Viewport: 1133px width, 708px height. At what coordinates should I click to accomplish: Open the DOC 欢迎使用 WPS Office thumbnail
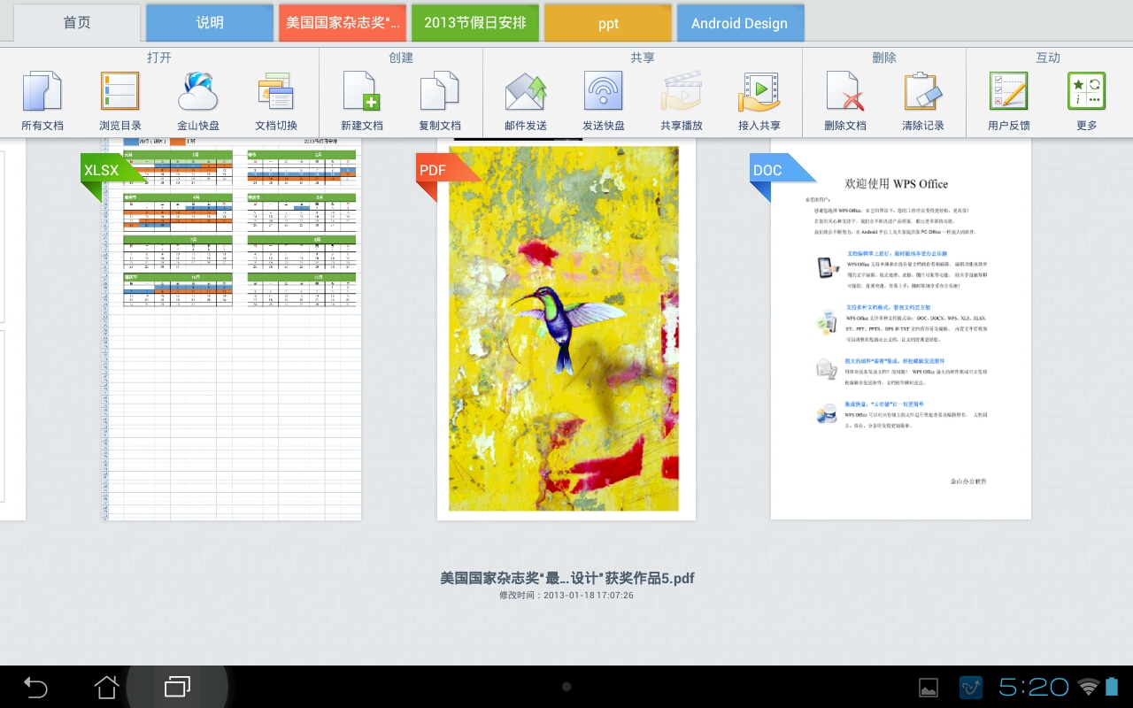coord(901,329)
